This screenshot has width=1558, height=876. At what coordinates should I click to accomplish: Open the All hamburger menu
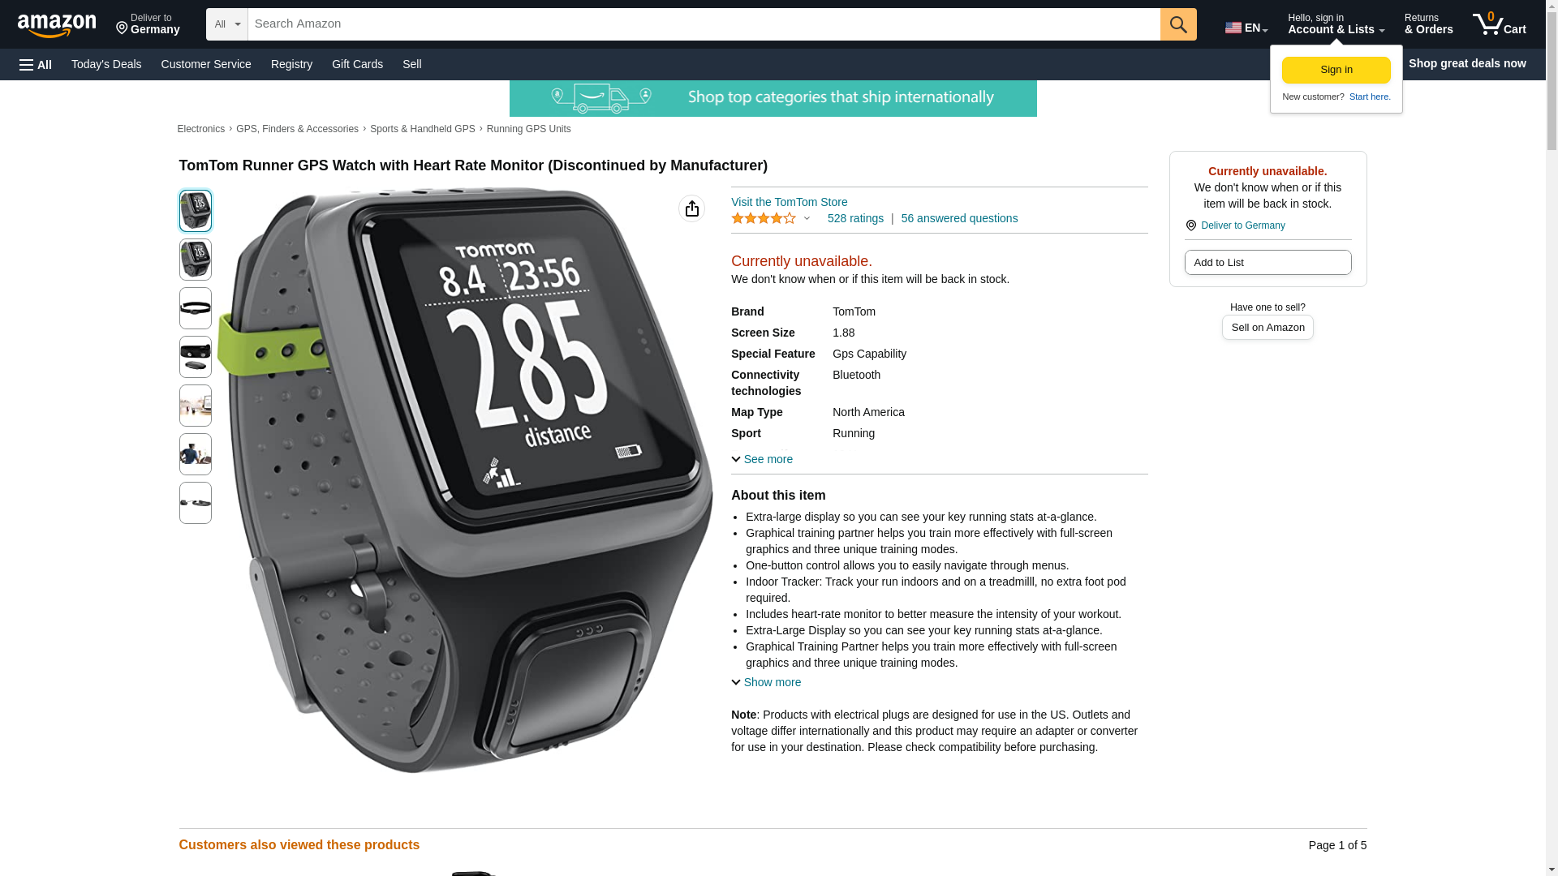(x=36, y=64)
